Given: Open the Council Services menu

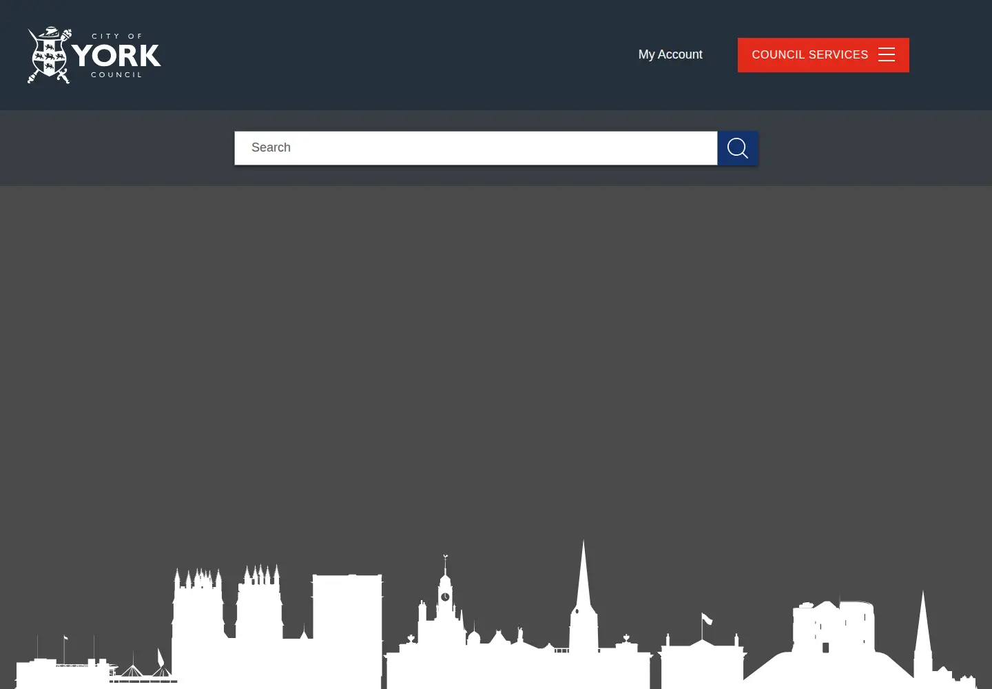Looking at the screenshot, I should pyautogui.click(x=823, y=55).
